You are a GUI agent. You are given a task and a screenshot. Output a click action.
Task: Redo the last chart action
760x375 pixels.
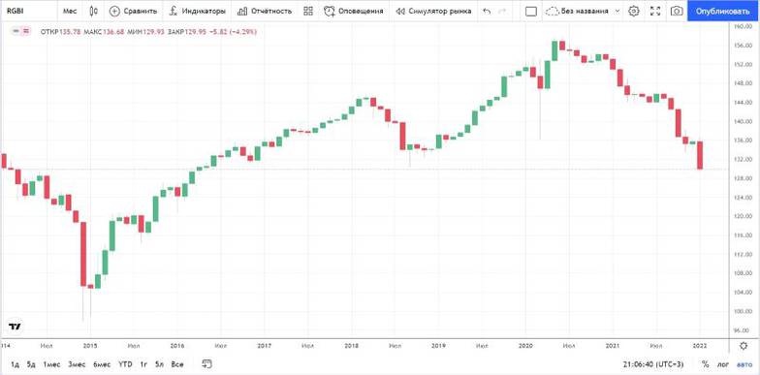click(502, 11)
